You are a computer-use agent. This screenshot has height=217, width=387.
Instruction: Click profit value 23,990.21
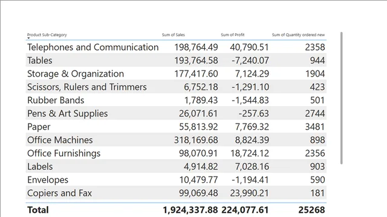click(x=249, y=193)
